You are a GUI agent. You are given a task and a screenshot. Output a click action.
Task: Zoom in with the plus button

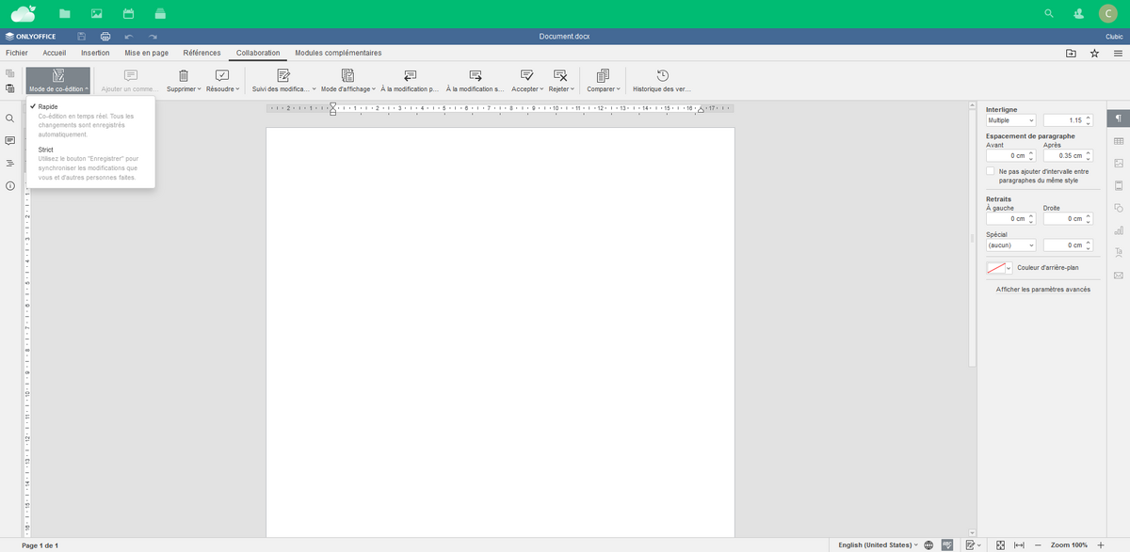(x=1101, y=544)
